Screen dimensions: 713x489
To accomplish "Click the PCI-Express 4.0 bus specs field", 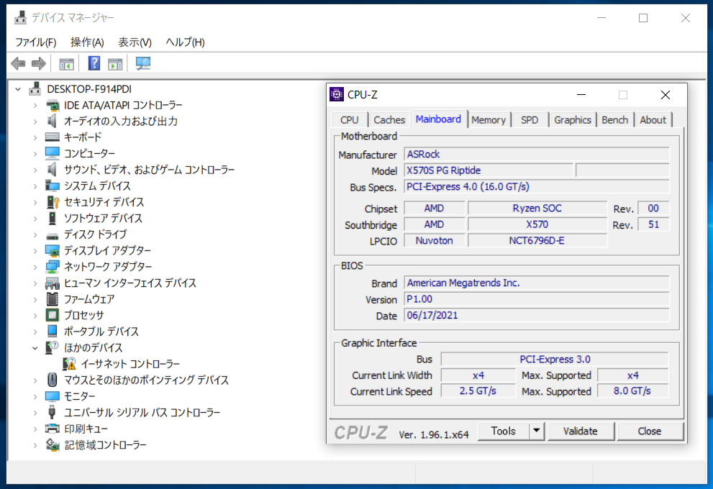I will click(x=537, y=187).
